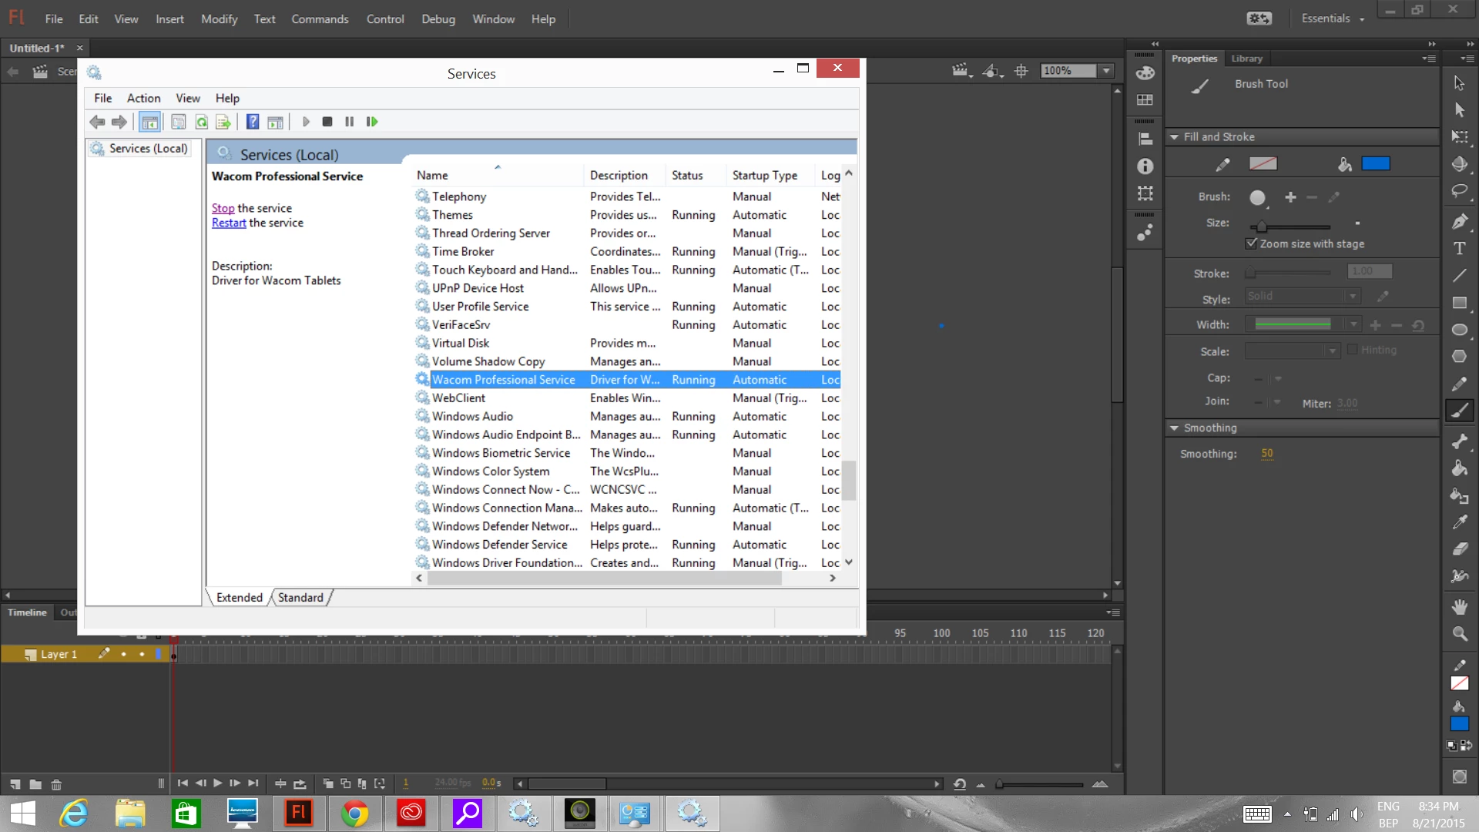Click the Pause Service toolbar icon

tap(350, 122)
